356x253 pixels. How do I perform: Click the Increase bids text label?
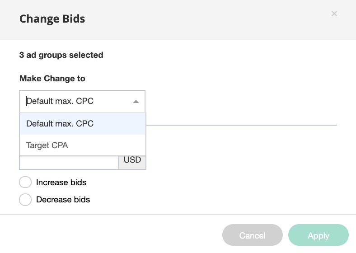pyautogui.click(x=61, y=183)
